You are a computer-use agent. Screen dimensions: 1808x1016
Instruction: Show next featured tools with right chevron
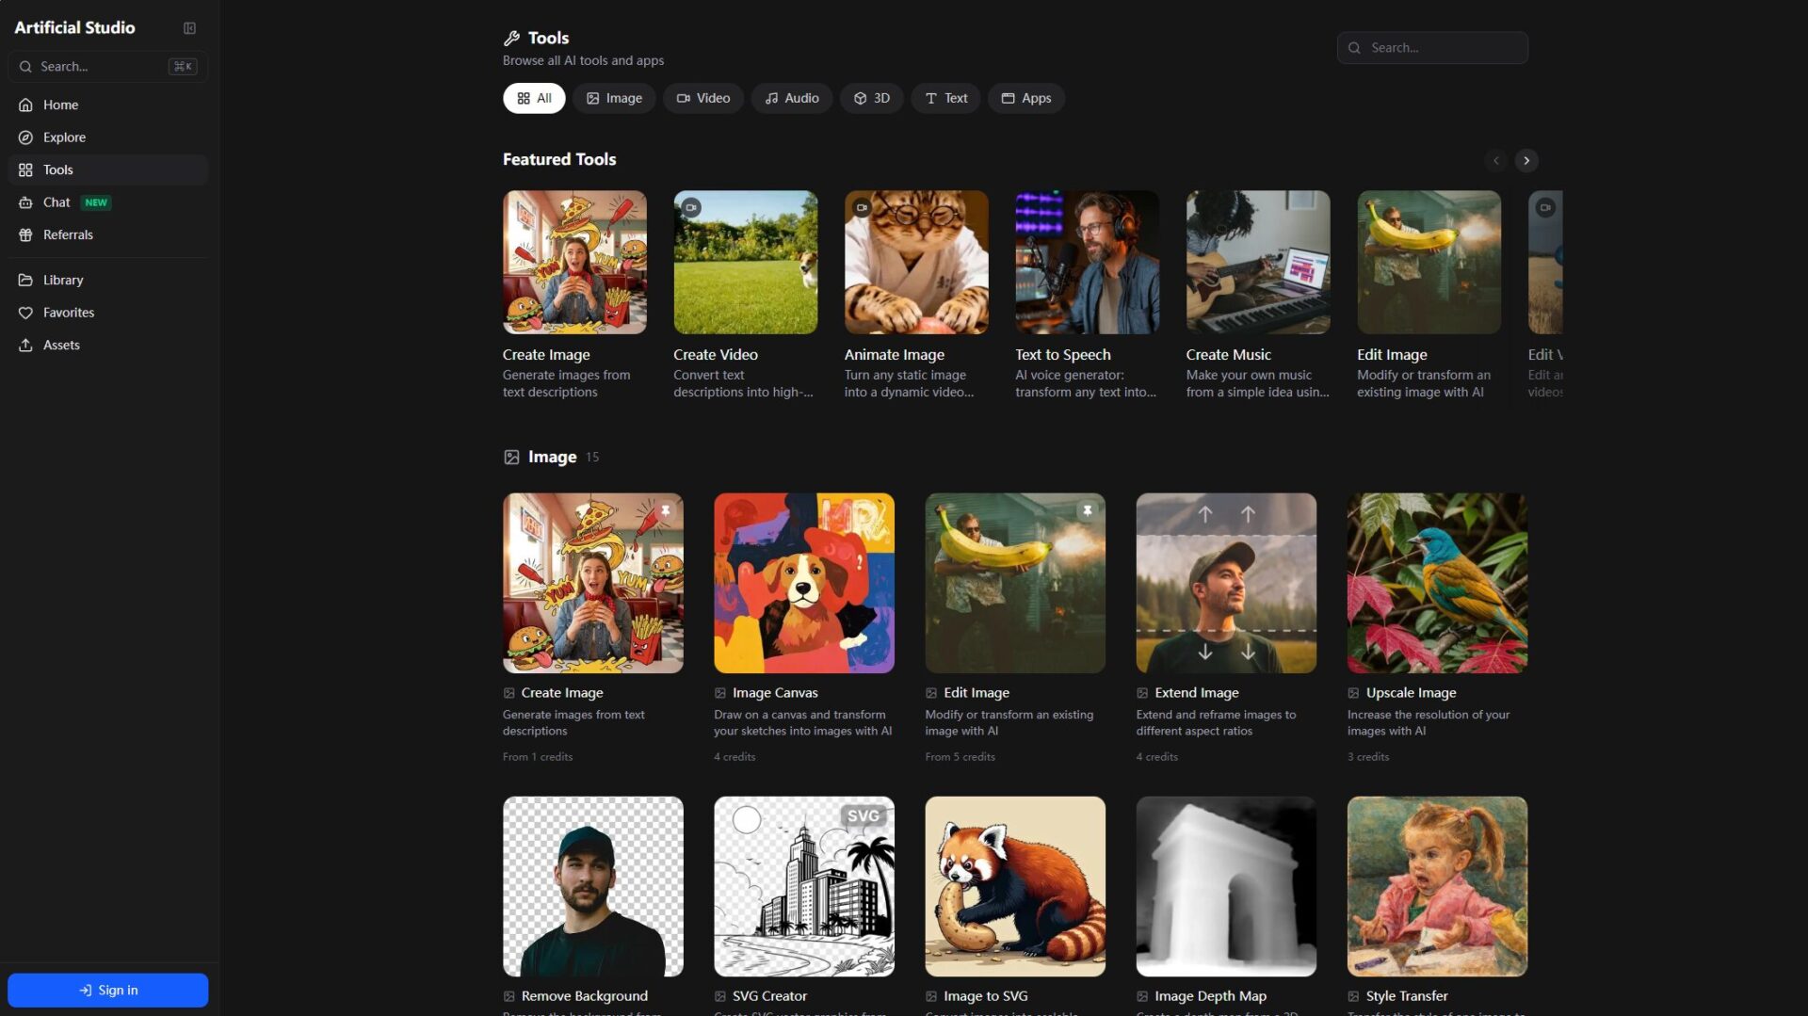coord(1526,161)
